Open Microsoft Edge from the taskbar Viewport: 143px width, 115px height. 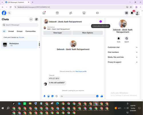point(57,103)
